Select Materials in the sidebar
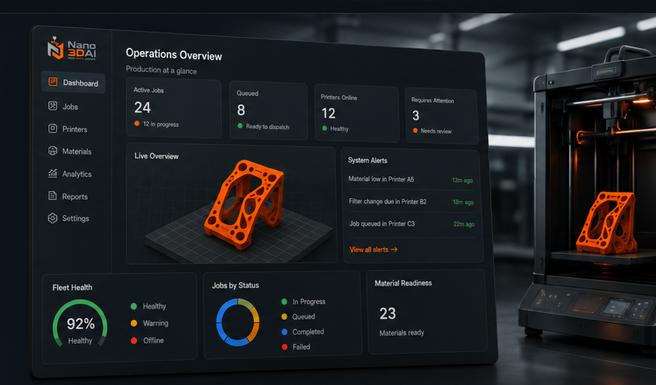 tap(77, 151)
